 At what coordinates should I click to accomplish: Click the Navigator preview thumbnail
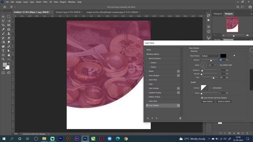click(232, 24)
